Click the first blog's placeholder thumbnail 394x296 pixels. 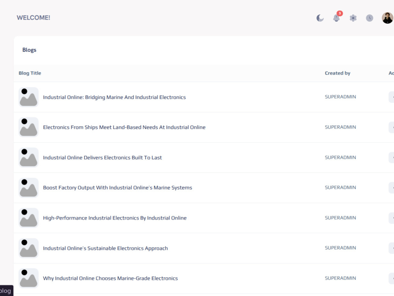(x=28, y=97)
